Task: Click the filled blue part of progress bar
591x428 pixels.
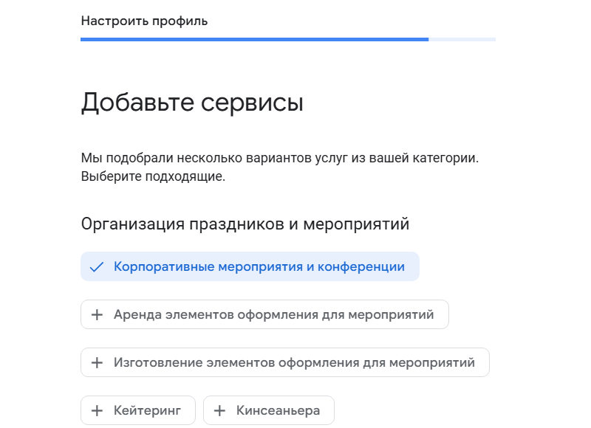Action: (254, 40)
